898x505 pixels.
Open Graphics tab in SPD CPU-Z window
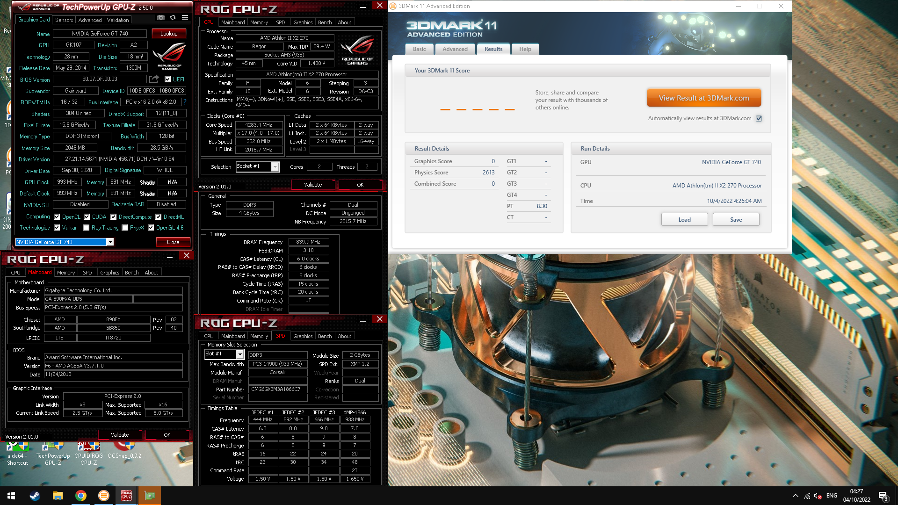click(303, 336)
